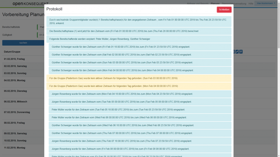Open the Stammdatenverwaltung menu
This screenshot has width=280, height=157.
[234, 4]
